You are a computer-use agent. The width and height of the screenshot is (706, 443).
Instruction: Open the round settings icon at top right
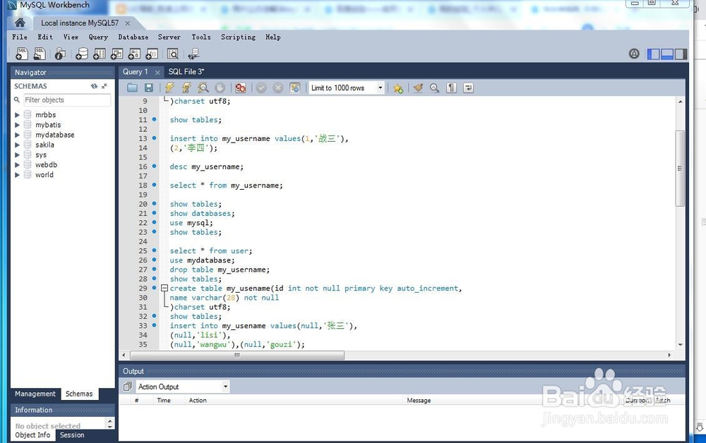(634, 54)
